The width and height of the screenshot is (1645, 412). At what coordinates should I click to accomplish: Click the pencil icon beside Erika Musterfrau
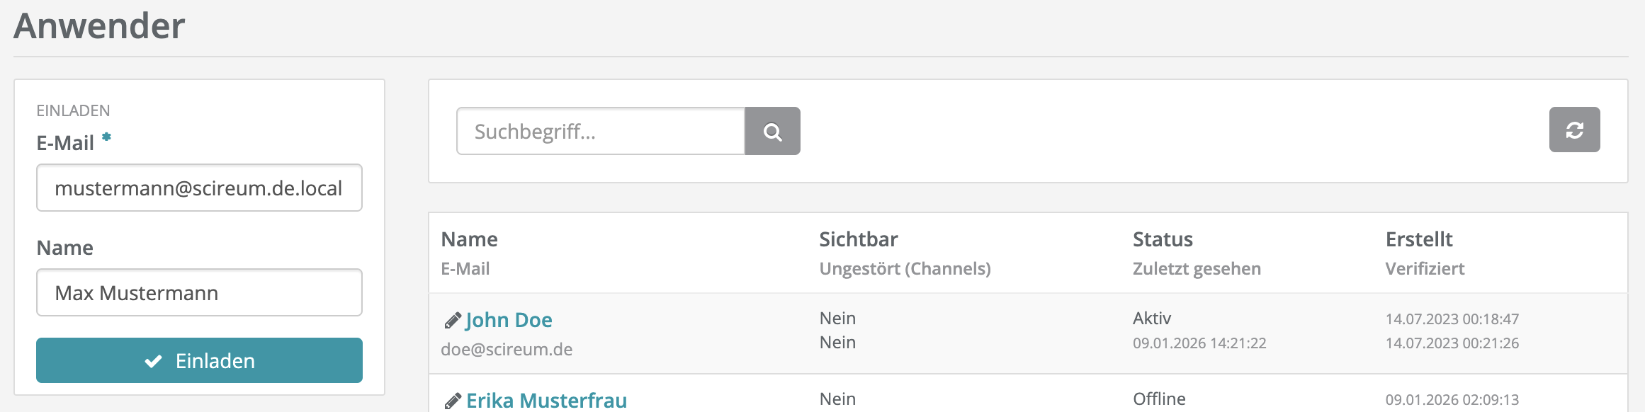452,401
